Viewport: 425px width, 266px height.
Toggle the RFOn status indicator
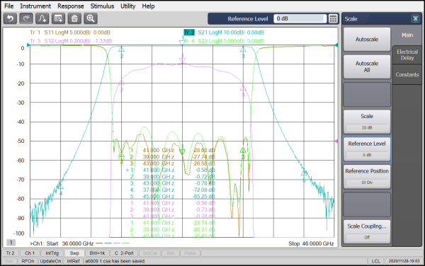pyautogui.click(x=28, y=261)
